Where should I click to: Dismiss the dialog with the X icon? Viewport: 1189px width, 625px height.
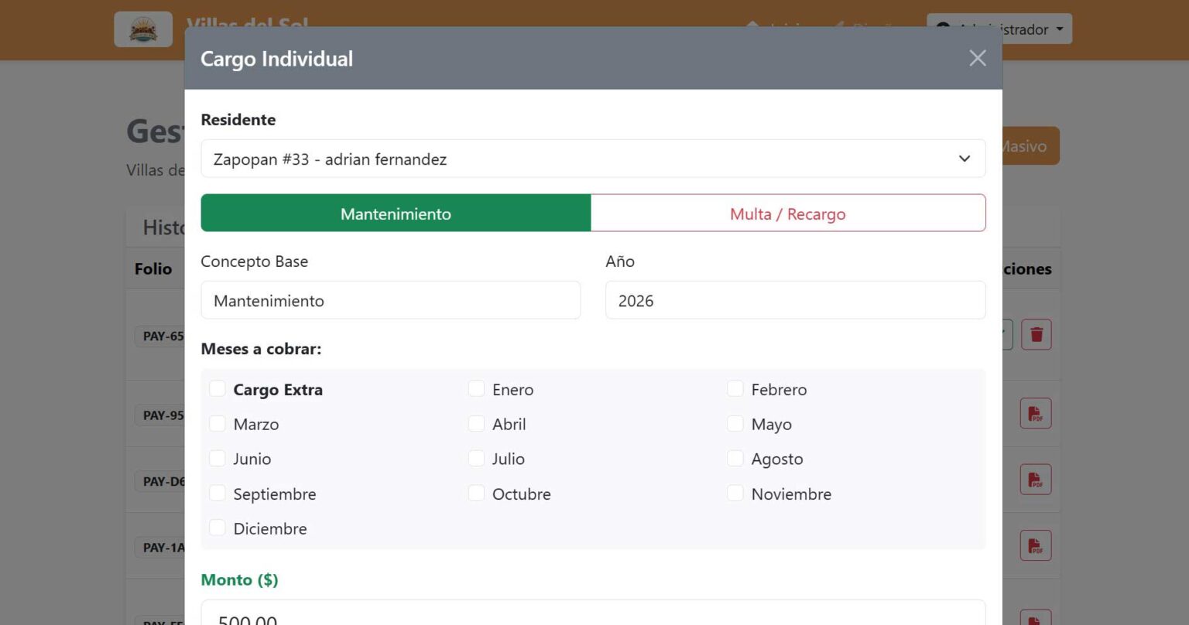[977, 58]
